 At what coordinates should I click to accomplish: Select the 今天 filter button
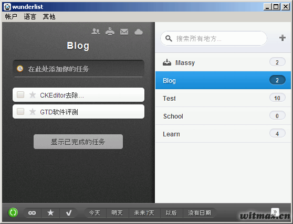tap(95, 212)
